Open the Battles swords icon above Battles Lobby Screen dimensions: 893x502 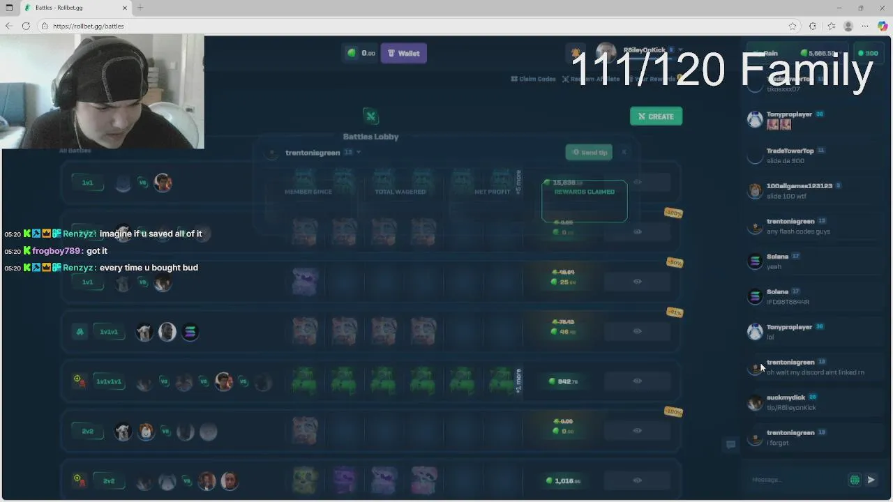tap(370, 116)
